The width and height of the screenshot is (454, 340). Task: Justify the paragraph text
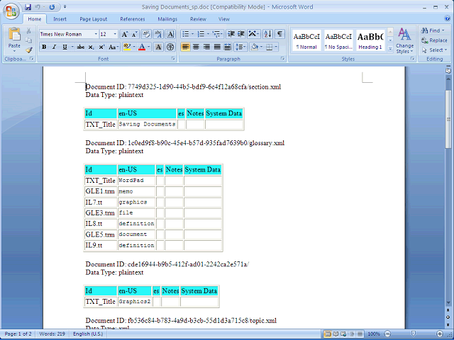[x=217, y=47]
